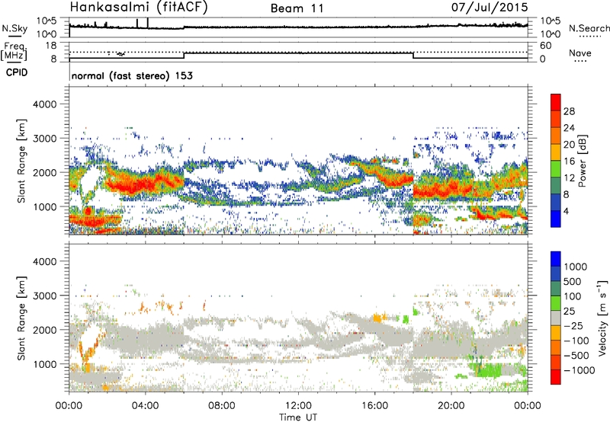Click the '24' value on power colorbar
This screenshot has width=610, height=422.
pos(569,128)
